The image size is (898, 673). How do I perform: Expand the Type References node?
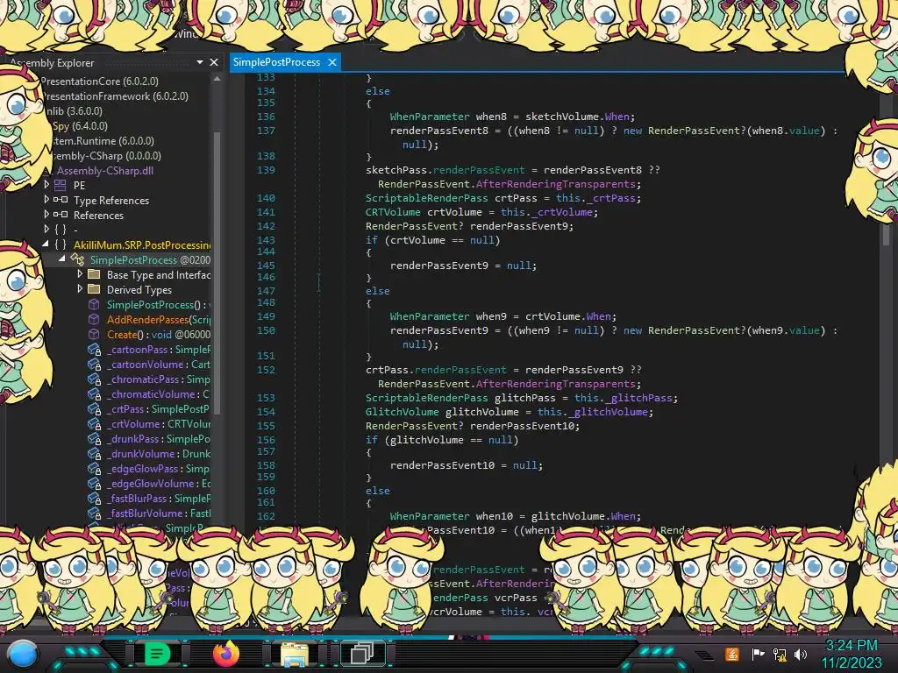46,199
